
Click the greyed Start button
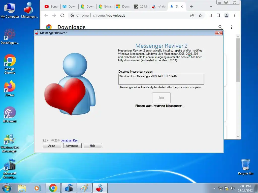(161, 98)
